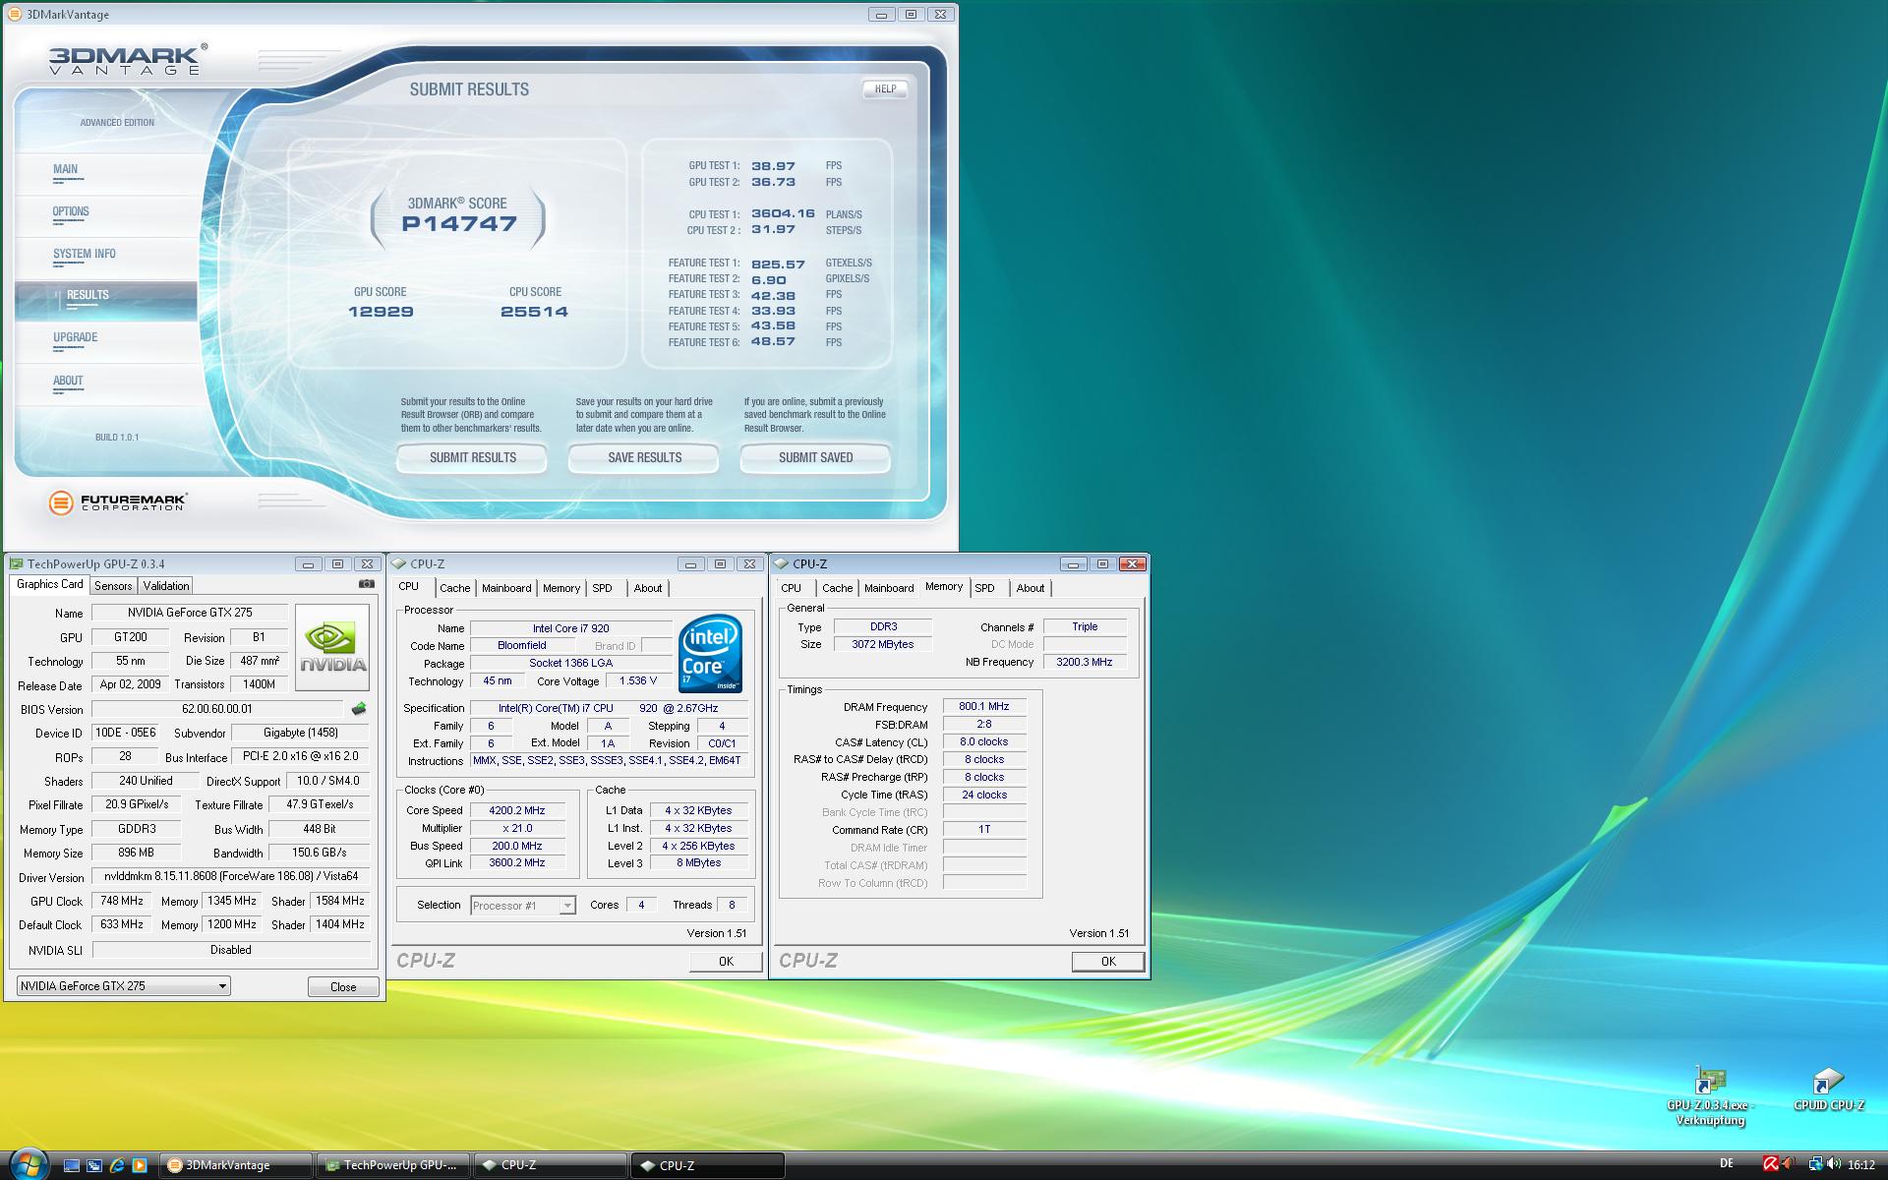This screenshot has height=1180, width=1888.
Task: Launch Internet Explorer from quick launch
Action: (117, 1165)
